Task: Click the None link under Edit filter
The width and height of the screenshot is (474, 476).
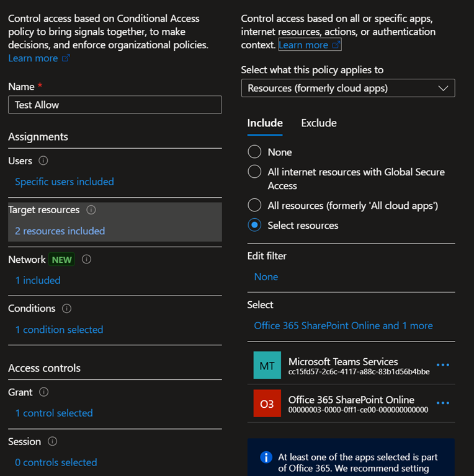Action: coord(266,277)
